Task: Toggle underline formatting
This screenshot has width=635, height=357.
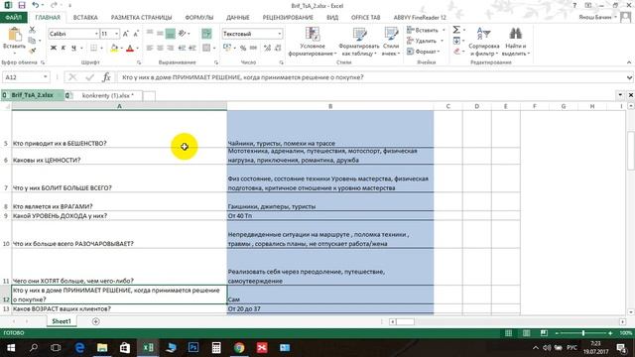Action: click(x=73, y=48)
